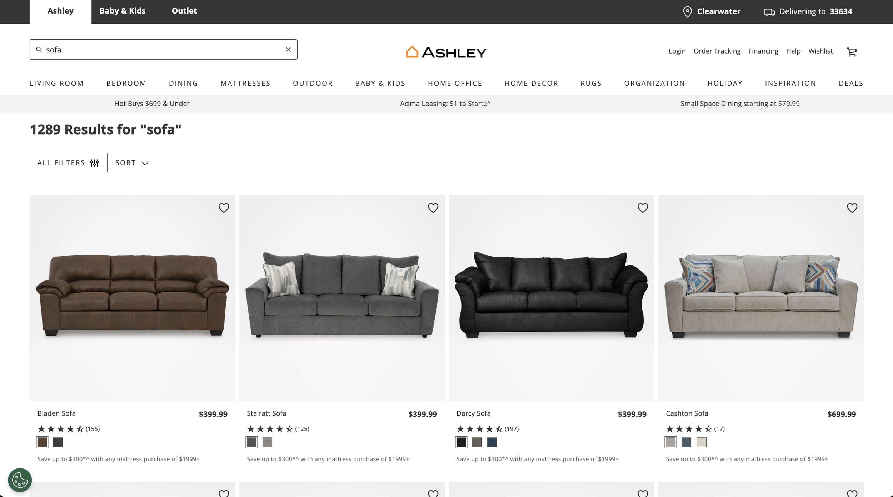Open the shopping cart icon

click(x=852, y=52)
